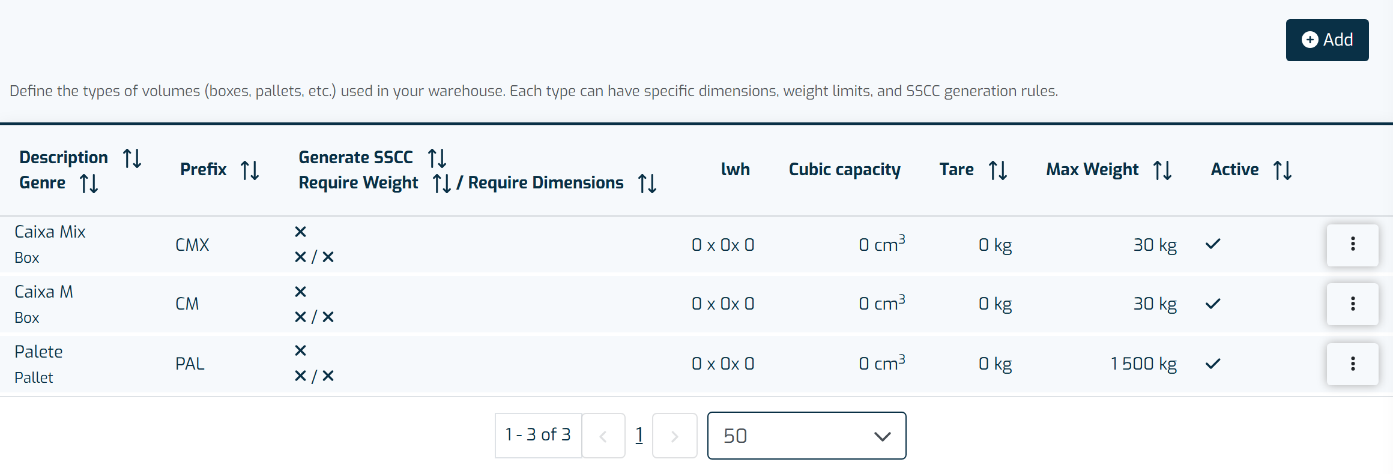Open actions menu for Caixa Mix
This screenshot has height=474, width=1393.
pos(1352,244)
